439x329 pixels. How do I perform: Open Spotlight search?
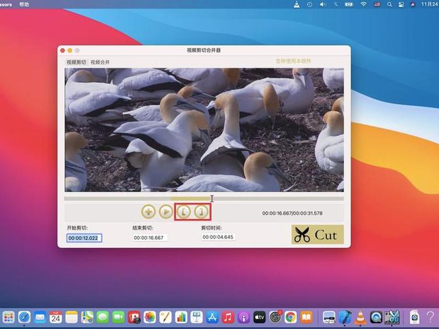[x=390, y=4]
